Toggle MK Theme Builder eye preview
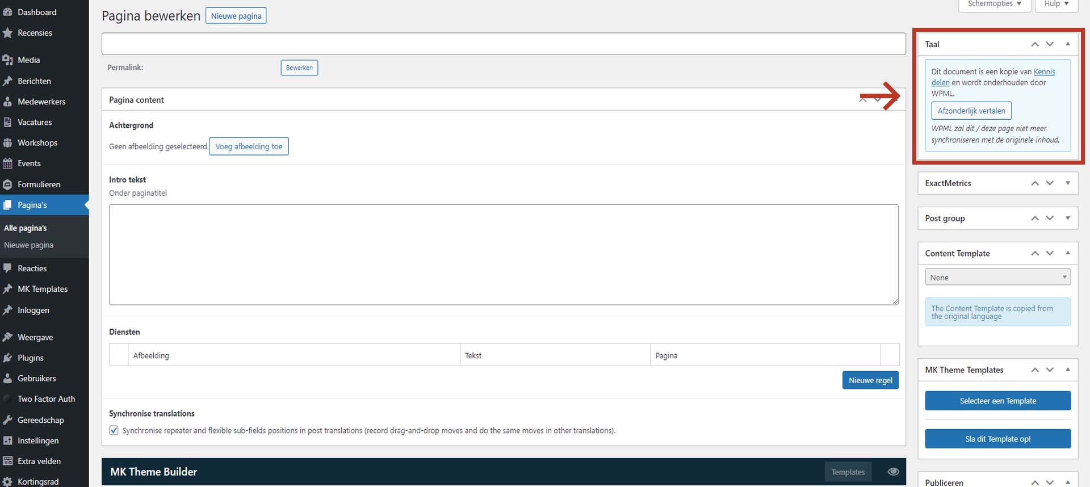 (x=893, y=472)
